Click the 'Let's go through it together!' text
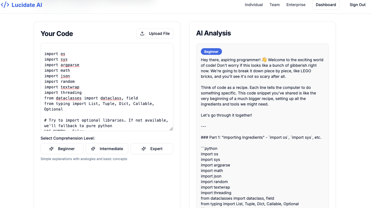372x208 pixels. [226, 115]
